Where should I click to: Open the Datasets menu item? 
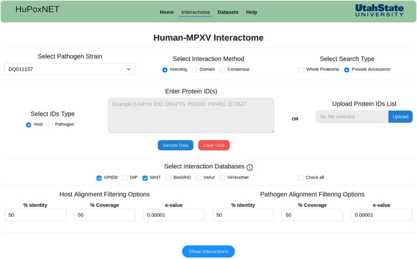click(x=228, y=12)
